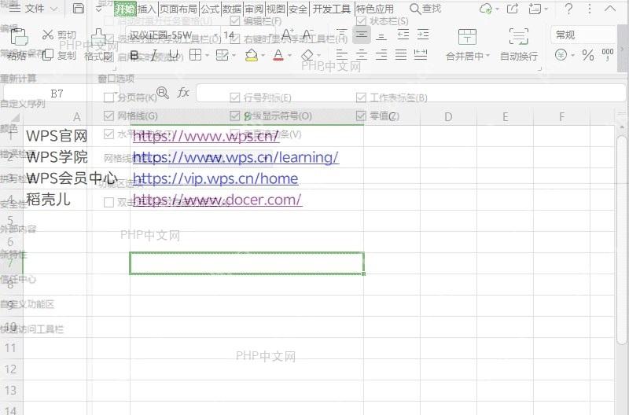Open the fx insert function

[183, 93]
